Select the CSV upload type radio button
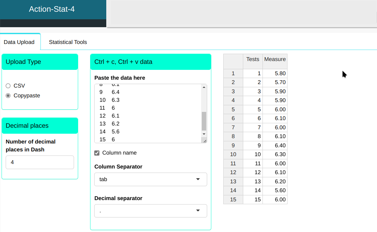The height and width of the screenshot is (232, 377). coord(8,86)
